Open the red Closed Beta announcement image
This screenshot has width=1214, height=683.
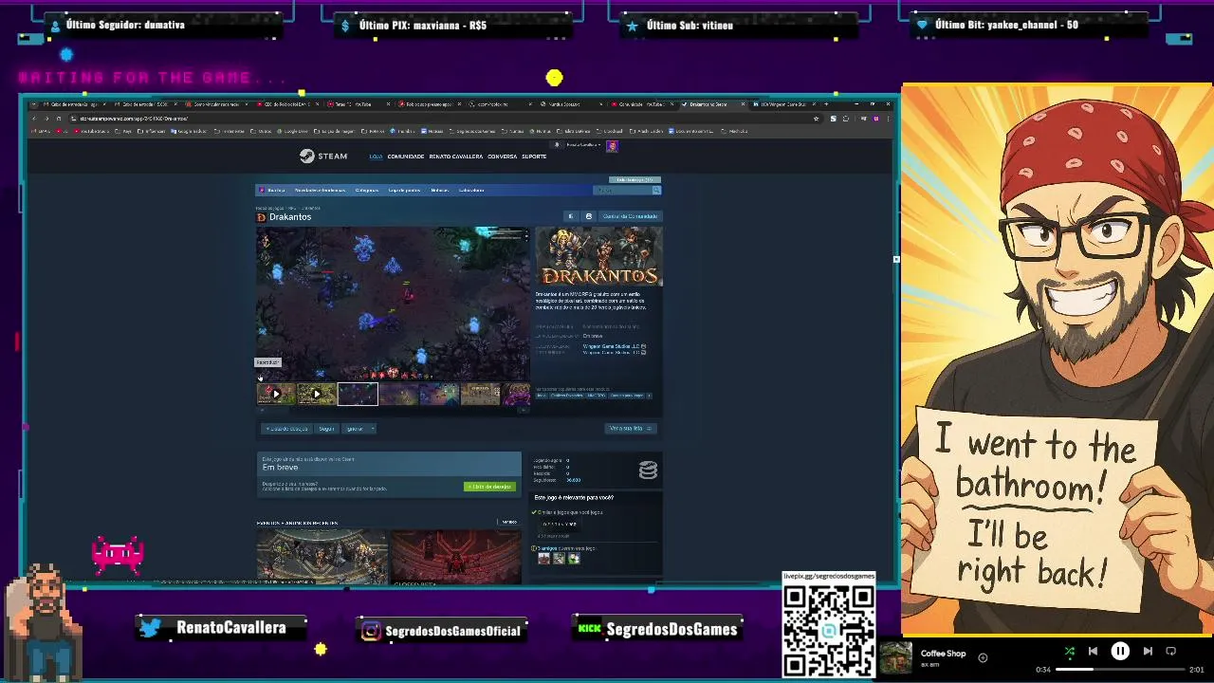(x=455, y=556)
